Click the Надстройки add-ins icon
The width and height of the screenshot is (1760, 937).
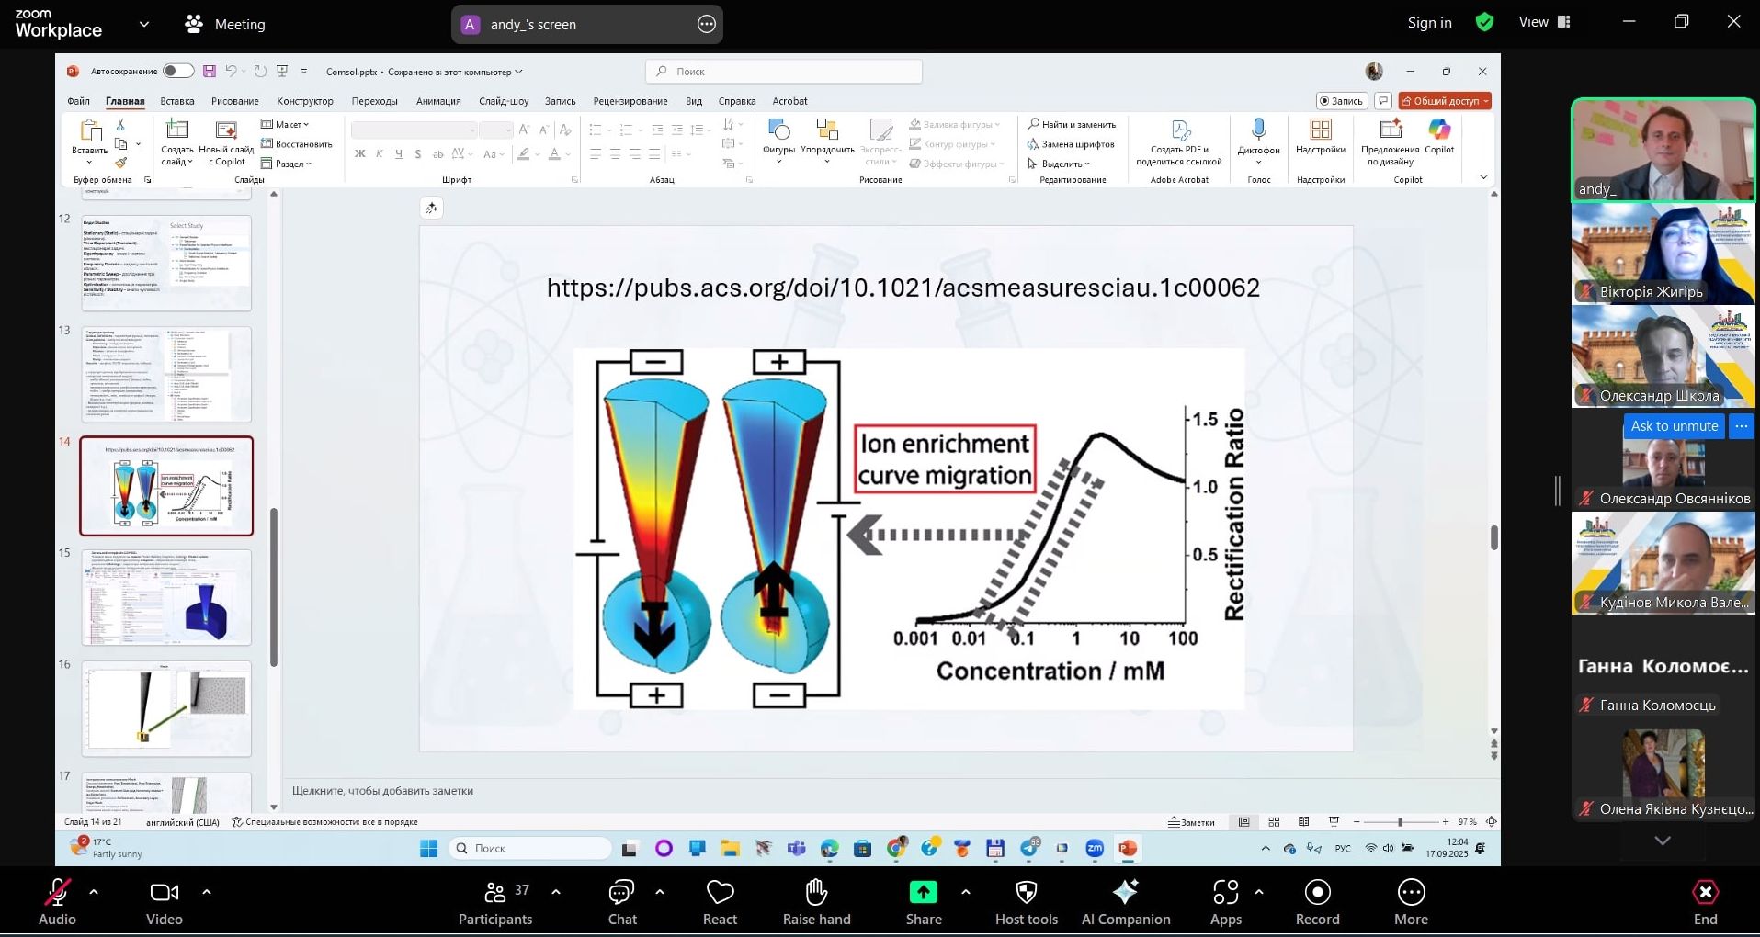[1321, 130]
